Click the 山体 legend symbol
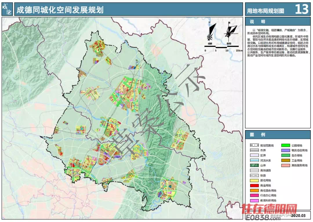This screenshot has width=313, height=222. [x=254, y=165]
